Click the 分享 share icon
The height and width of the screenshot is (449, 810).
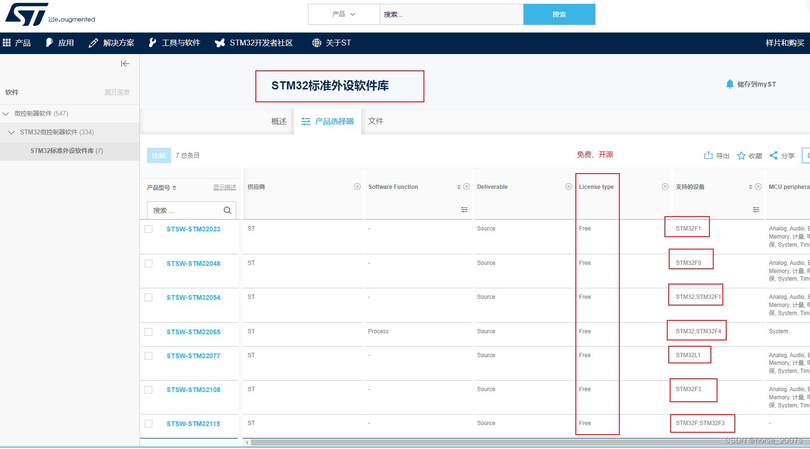(773, 155)
